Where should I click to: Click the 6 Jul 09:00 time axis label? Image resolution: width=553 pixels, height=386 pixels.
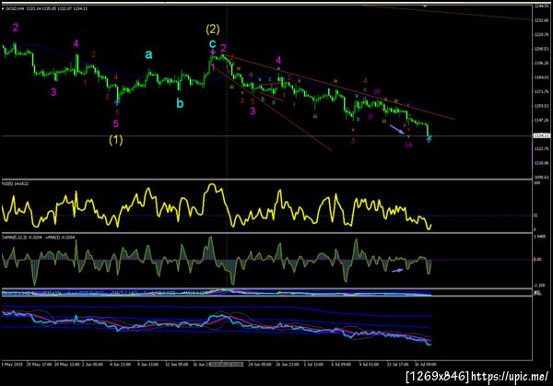point(341,364)
